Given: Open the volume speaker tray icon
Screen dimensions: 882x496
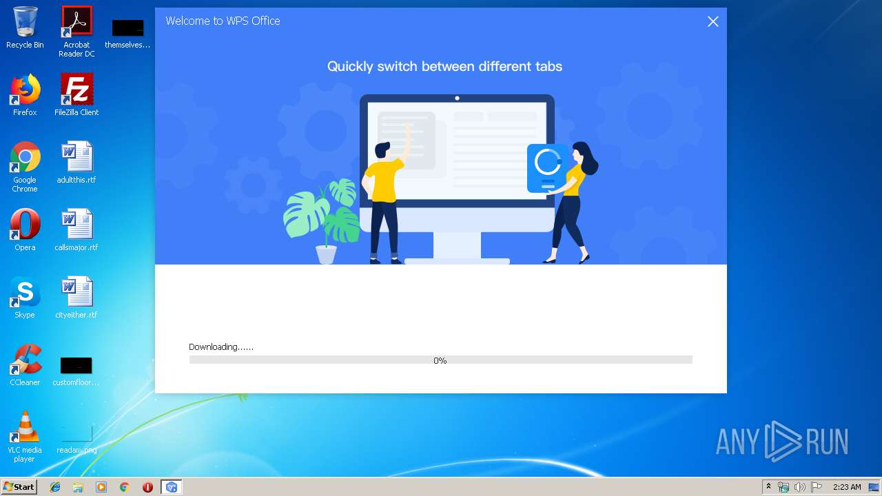Looking at the screenshot, I should pyautogui.click(x=799, y=487).
